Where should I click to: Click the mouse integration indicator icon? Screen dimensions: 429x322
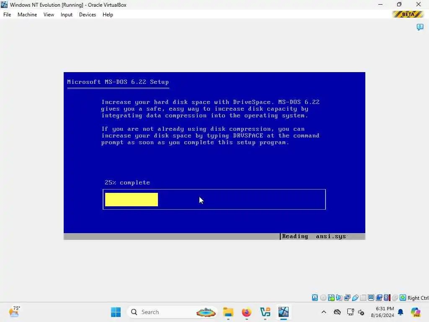(395, 298)
